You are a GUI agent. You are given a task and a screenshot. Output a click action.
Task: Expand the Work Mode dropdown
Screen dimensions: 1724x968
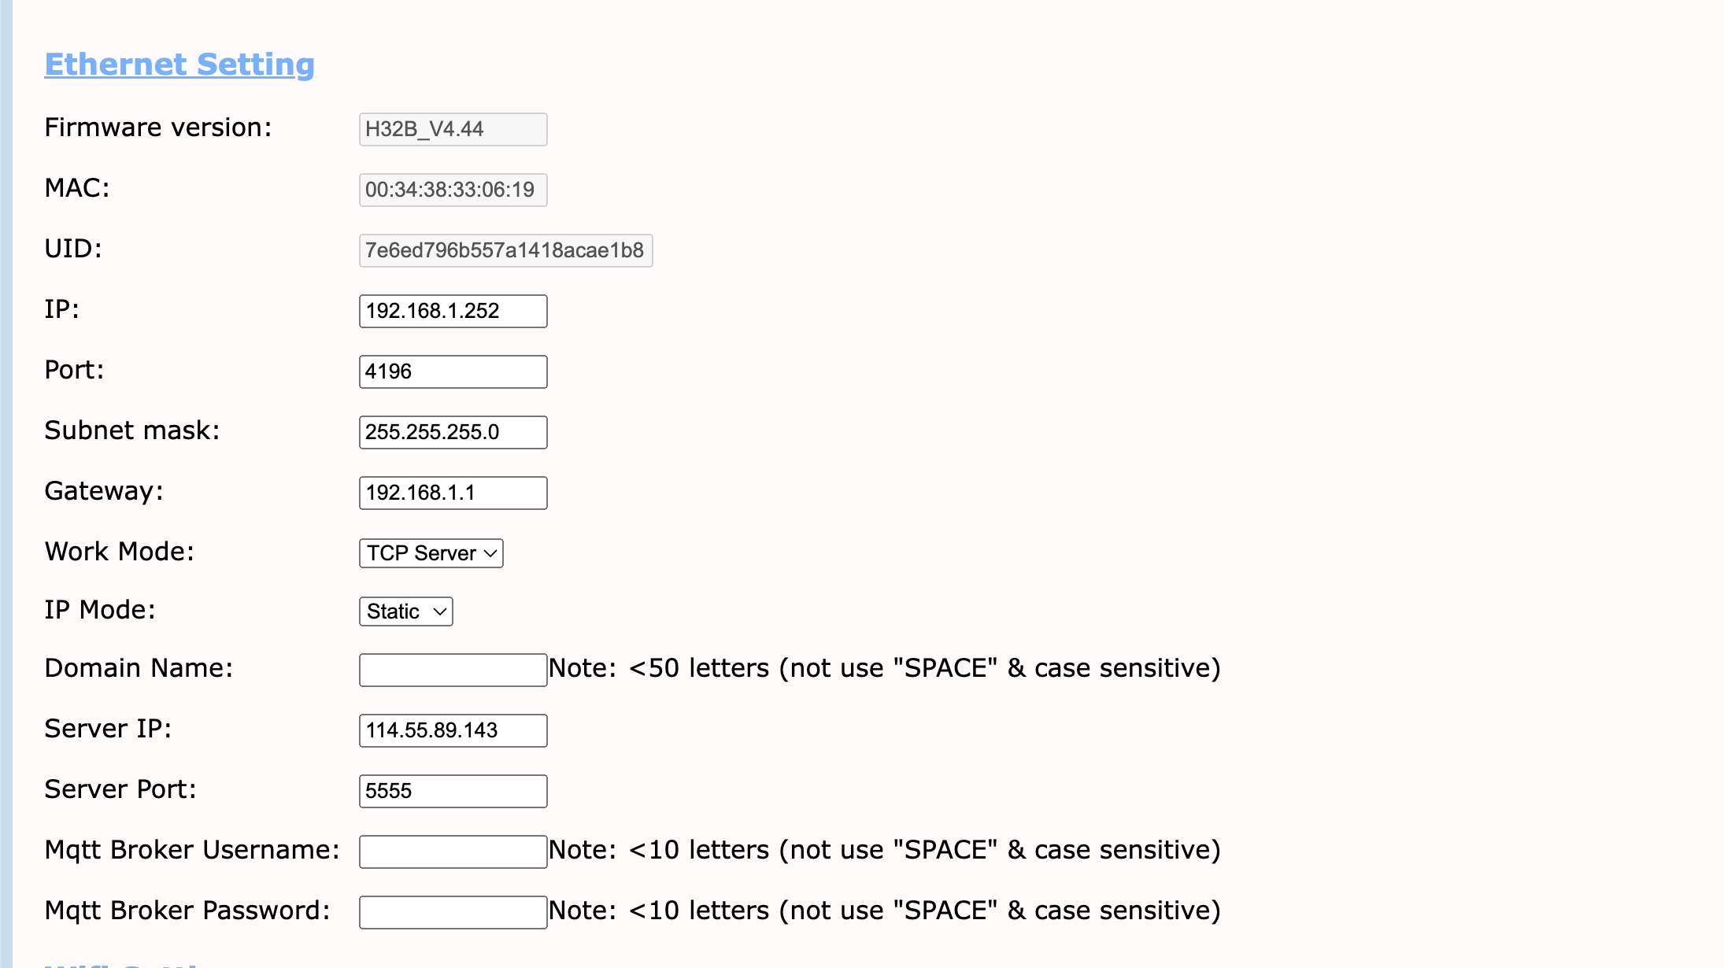pyautogui.click(x=431, y=553)
